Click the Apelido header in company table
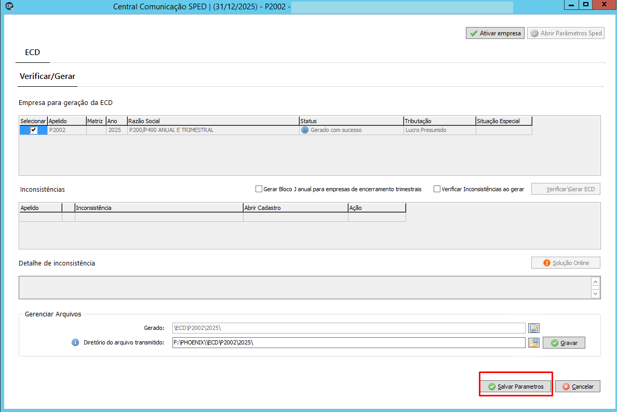This screenshot has height=412, width=617. coord(67,121)
